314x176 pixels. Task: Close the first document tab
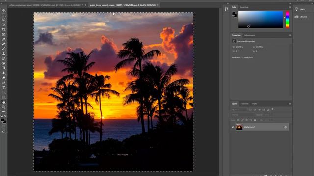[85, 5]
